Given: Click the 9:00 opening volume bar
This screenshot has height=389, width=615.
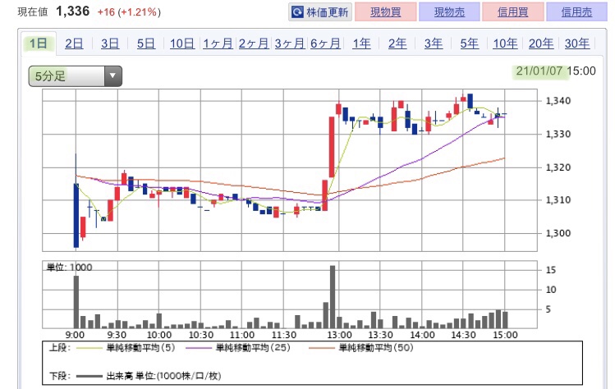Looking at the screenshot, I should pyautogui.click(x=76, y=302).
